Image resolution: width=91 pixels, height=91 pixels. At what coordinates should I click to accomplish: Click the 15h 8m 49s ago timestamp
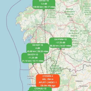coord(48,86)
